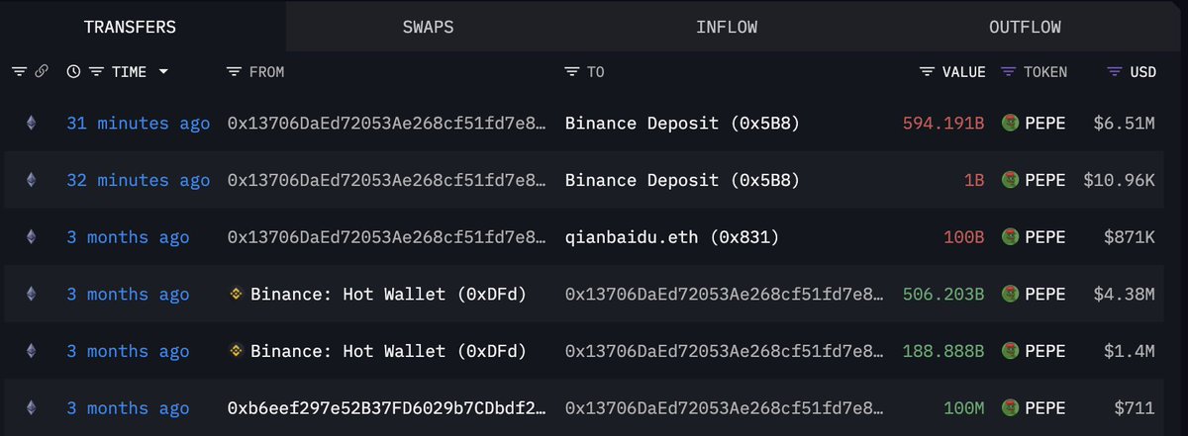
Task: Open the purple TOKEN filter icon
Action: [x=1009, y=72]
